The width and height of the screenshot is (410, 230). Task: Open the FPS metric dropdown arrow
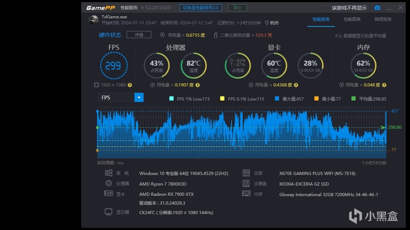(x=139, y=97)
